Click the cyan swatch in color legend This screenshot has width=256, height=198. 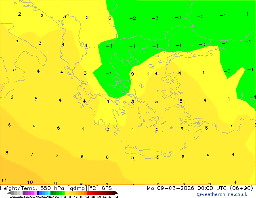pos(49,193)
